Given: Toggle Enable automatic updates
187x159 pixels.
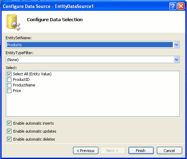Looking at the screenshot, I should [x=9, y=131].
